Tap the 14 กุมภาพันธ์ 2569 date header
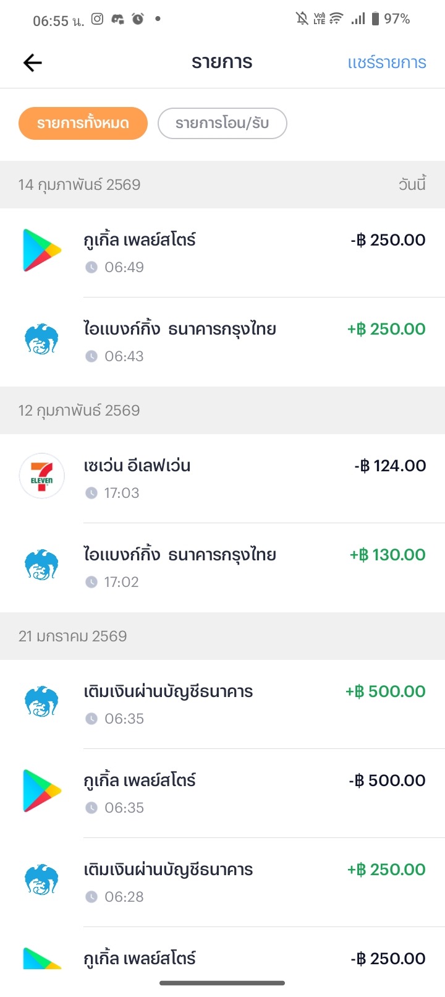This screenshot has height=997, width=445. coord(80,185)
